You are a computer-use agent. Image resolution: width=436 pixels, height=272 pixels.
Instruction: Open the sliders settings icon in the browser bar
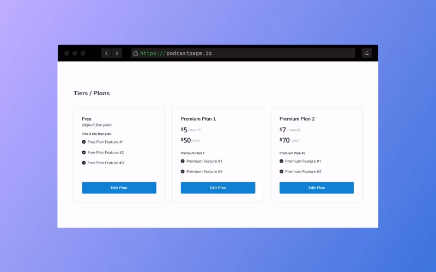tap(367, 53)
